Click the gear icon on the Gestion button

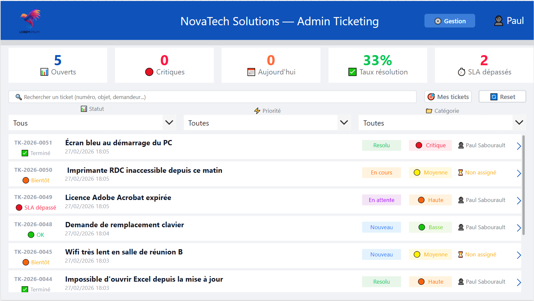(x=437, y=21)
